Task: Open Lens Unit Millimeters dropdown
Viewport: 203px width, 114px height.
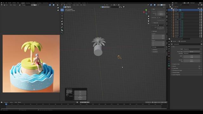Action: click(x=192, y=54)
